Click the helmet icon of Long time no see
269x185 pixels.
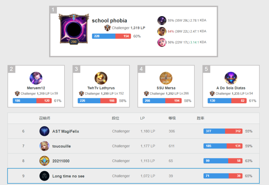point(44,176)
